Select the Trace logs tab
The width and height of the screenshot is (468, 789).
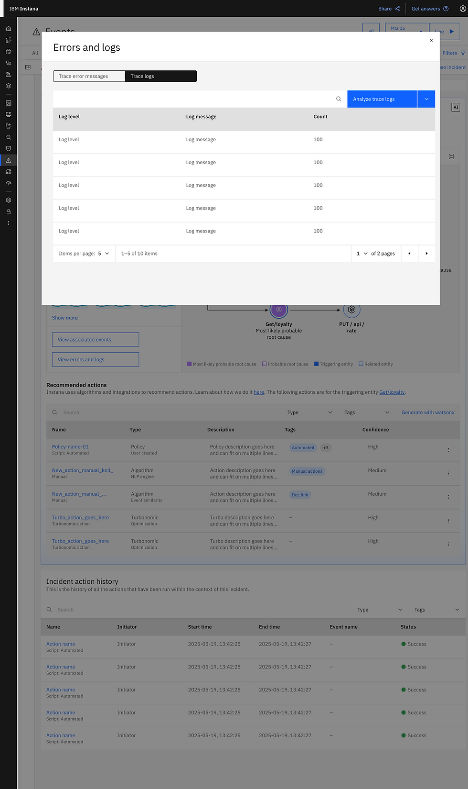pos(161,76)
